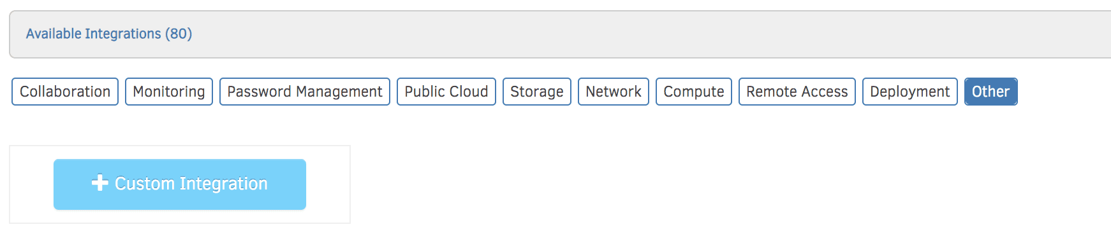Select the Deployment category filter
The height and width of the screenshot is (234, 1111).
910,92
